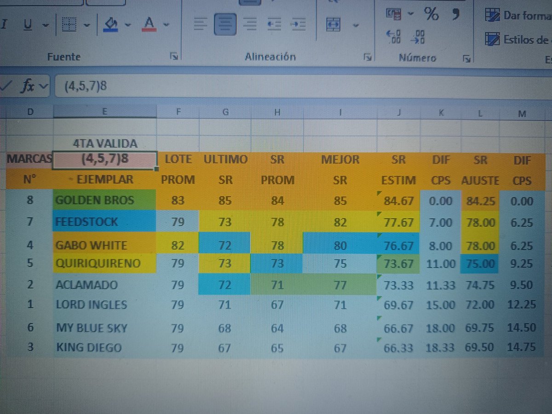The image size is (552, 414).
Task: Apply accounting number format
Action: pos(393,14)
